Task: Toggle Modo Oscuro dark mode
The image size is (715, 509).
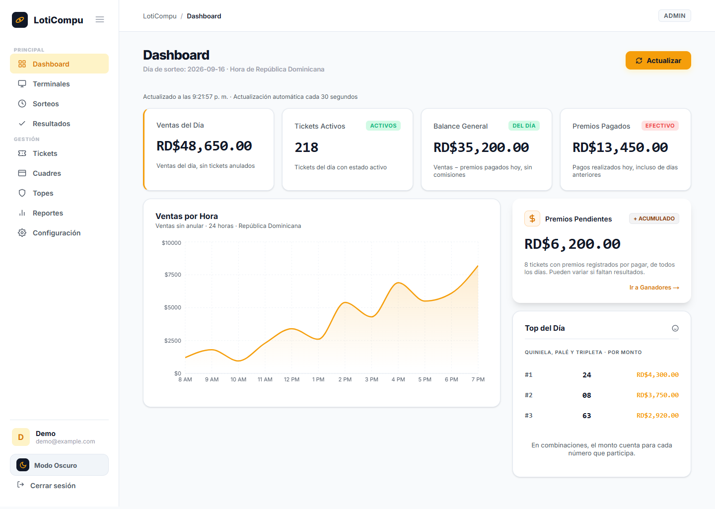Action: coord(59,465)
